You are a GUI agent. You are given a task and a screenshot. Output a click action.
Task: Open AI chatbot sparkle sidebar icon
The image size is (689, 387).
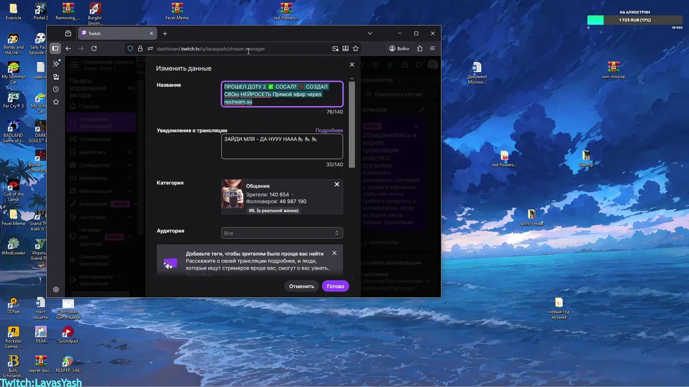(x=56, y=63)
